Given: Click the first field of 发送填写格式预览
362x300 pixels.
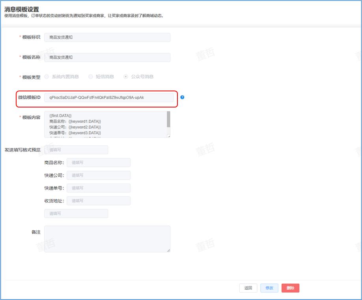Looking at the screenshot, I should click(76, 150).
